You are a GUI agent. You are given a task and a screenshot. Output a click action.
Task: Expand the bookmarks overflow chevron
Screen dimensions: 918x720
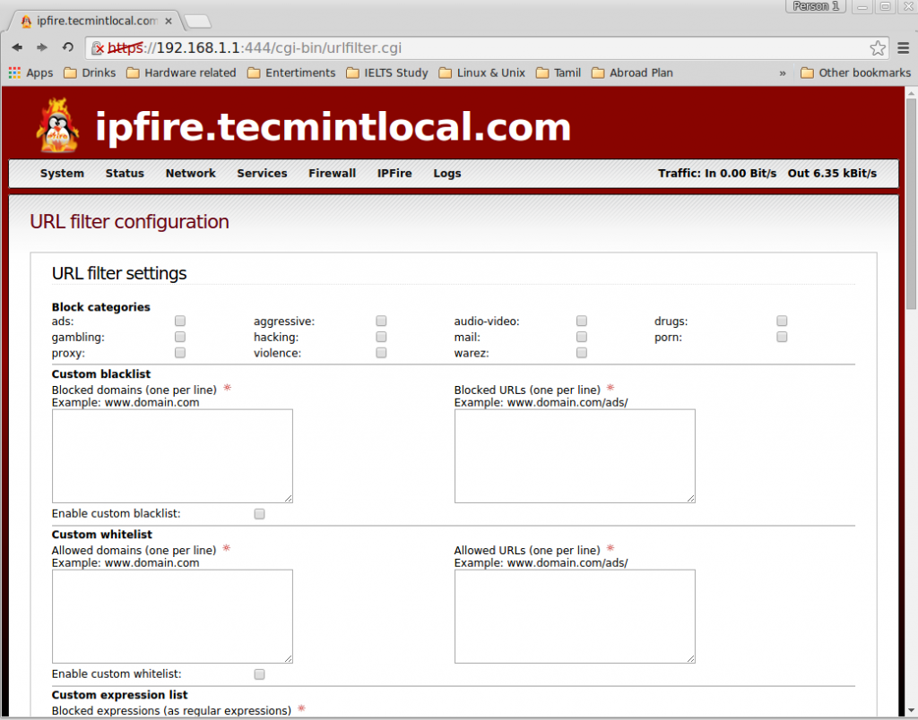click(782, 73)
